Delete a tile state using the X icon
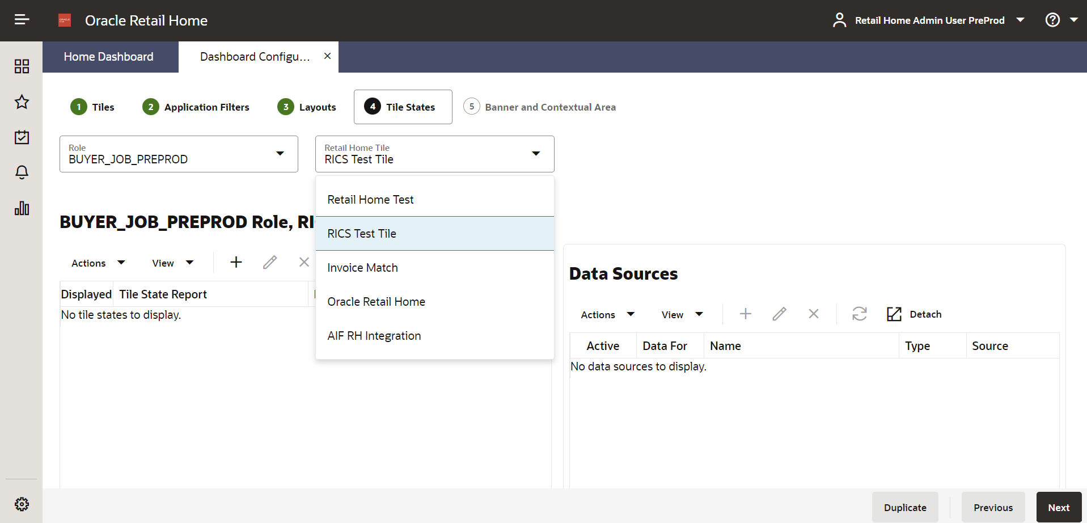Screen dimensions: 1087x523 point(304,262)
